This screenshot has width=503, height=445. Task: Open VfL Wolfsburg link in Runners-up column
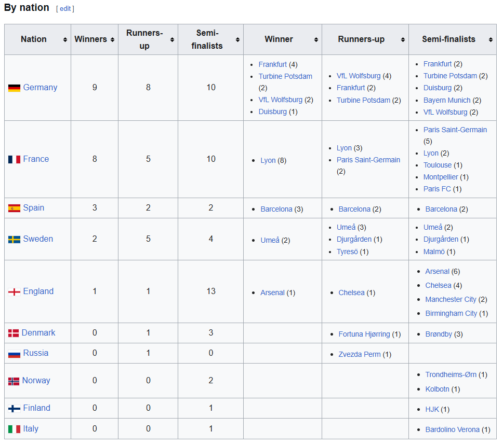click(x=359, y=76)
